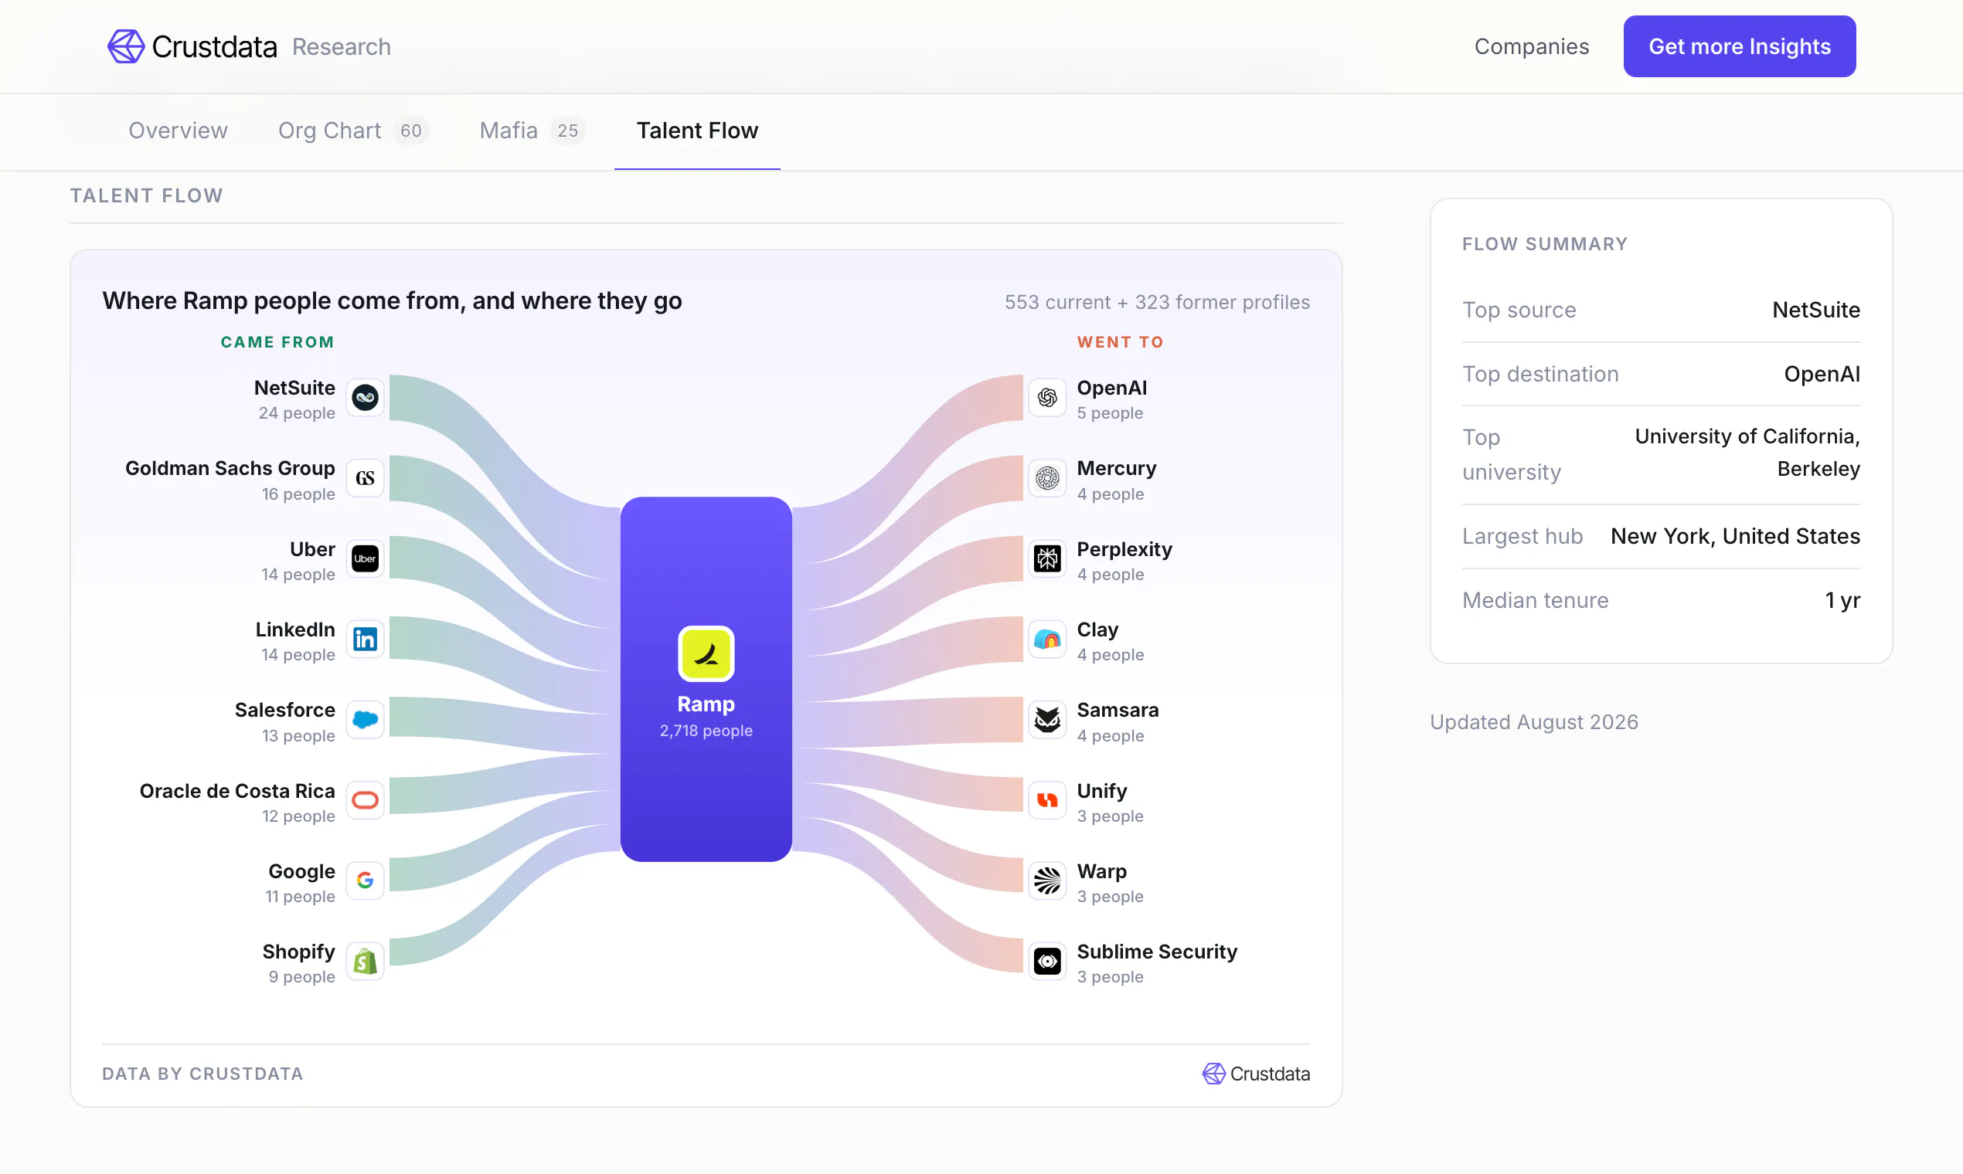The height and width of the screenshot is (1174, 1963).
Task: Click the chart title about Ramp people
Action: (392, 300)
